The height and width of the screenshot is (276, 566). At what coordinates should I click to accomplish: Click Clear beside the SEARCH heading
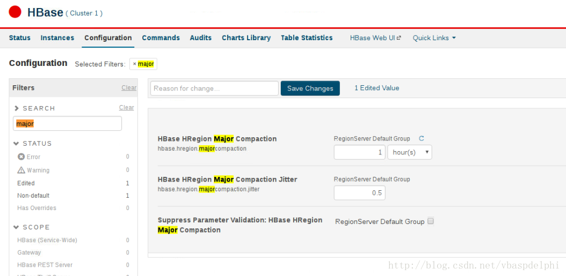[x=126, y=107]
